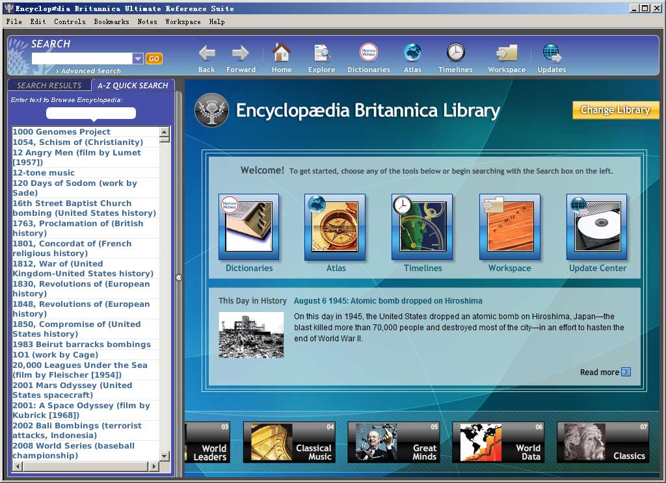This screenshot has height=483, width=666.
Task: Click the Back arrow icon
Action: click(207, 53)
